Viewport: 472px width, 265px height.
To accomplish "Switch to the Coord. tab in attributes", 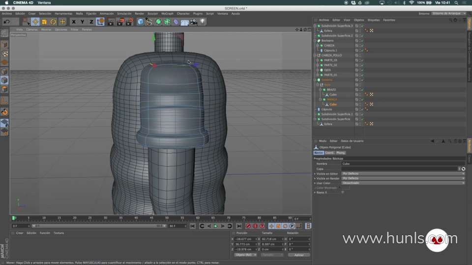I will [x=329, y=153].
